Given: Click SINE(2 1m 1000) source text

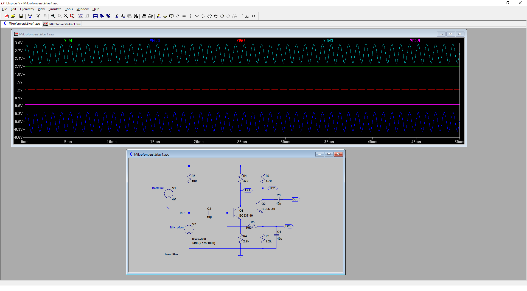Looking at the screenshot, I should [204, 243].
